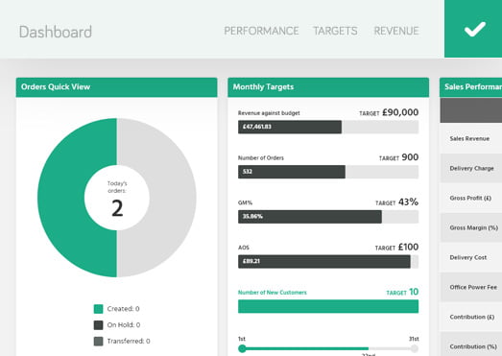Select the Contribution (£) row
Viewport: 502px width, 356px height.
[x=471, y=318]
